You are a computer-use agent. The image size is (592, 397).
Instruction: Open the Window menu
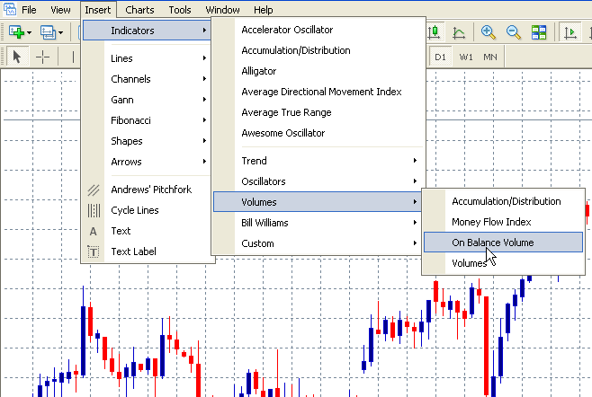coord(223,9)
